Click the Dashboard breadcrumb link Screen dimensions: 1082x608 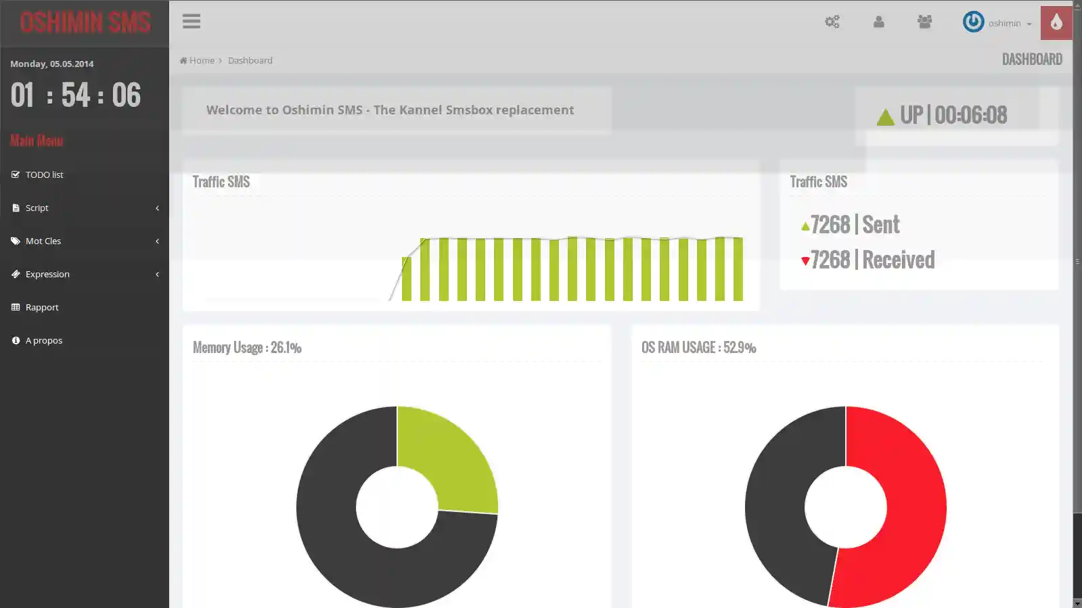250,61
